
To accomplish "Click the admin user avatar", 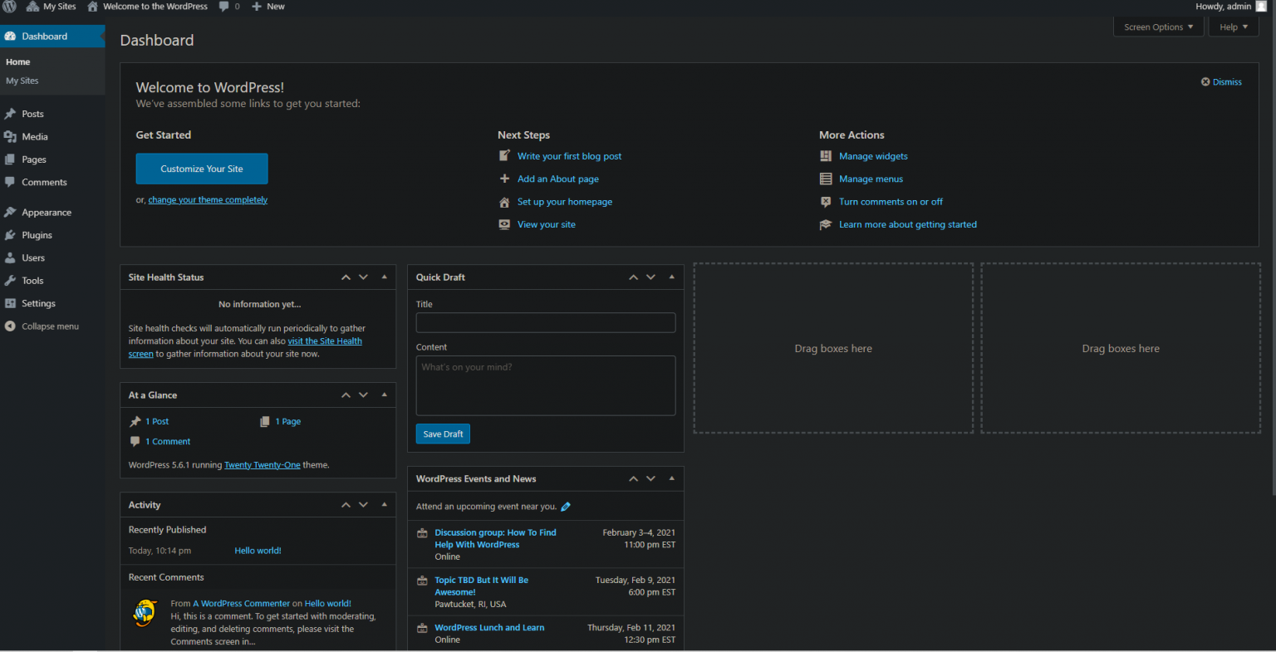I will pyautogui.click(x=1261, y=6).
